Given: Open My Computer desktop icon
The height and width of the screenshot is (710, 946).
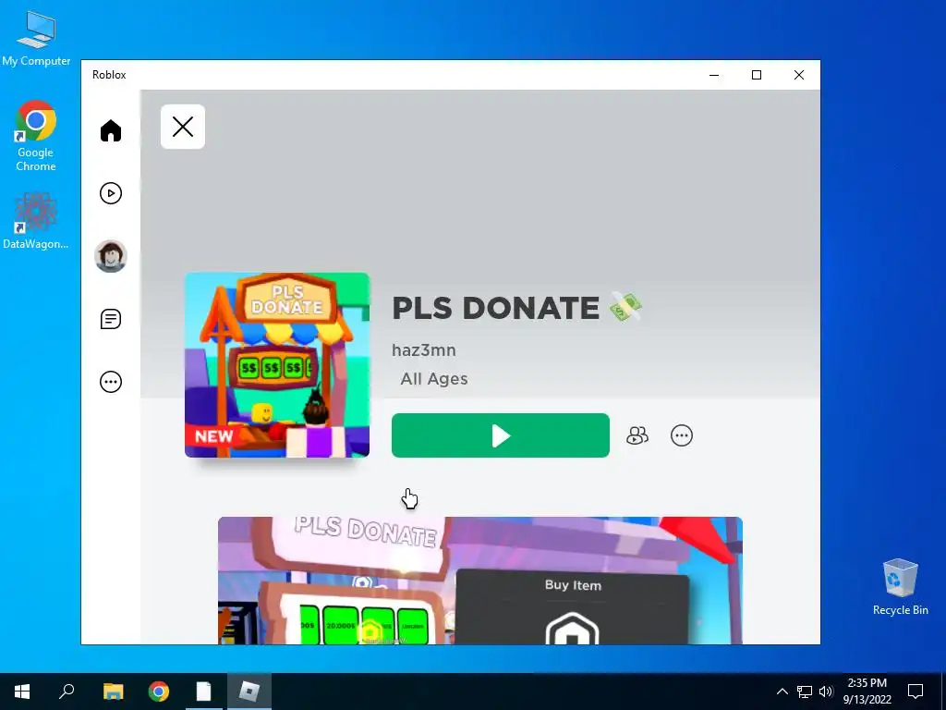Looking at the screenshot, I should click(x=36, y=39).
